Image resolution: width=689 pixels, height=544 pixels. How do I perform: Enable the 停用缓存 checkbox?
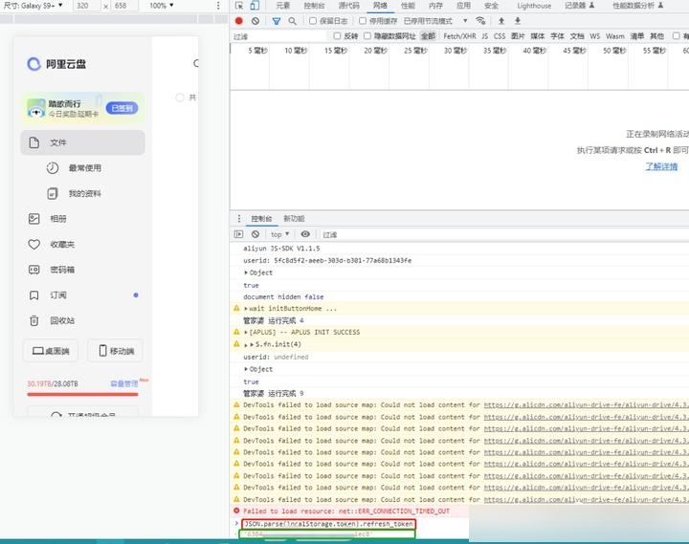pyautogui.click(x=363, y=21)
